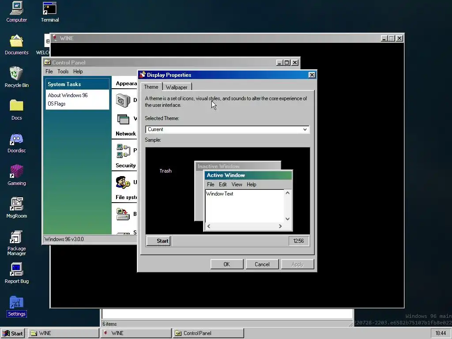The width and height of the screenshot is (452, 339).
Task: Click the sample Start button in preview
Action: pos(158,241)
